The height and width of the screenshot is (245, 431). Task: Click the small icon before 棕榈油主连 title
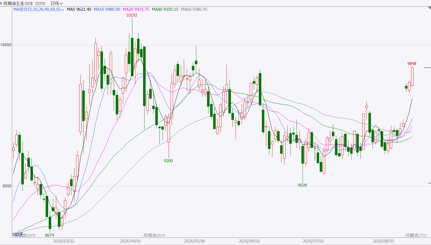[1, 3]
